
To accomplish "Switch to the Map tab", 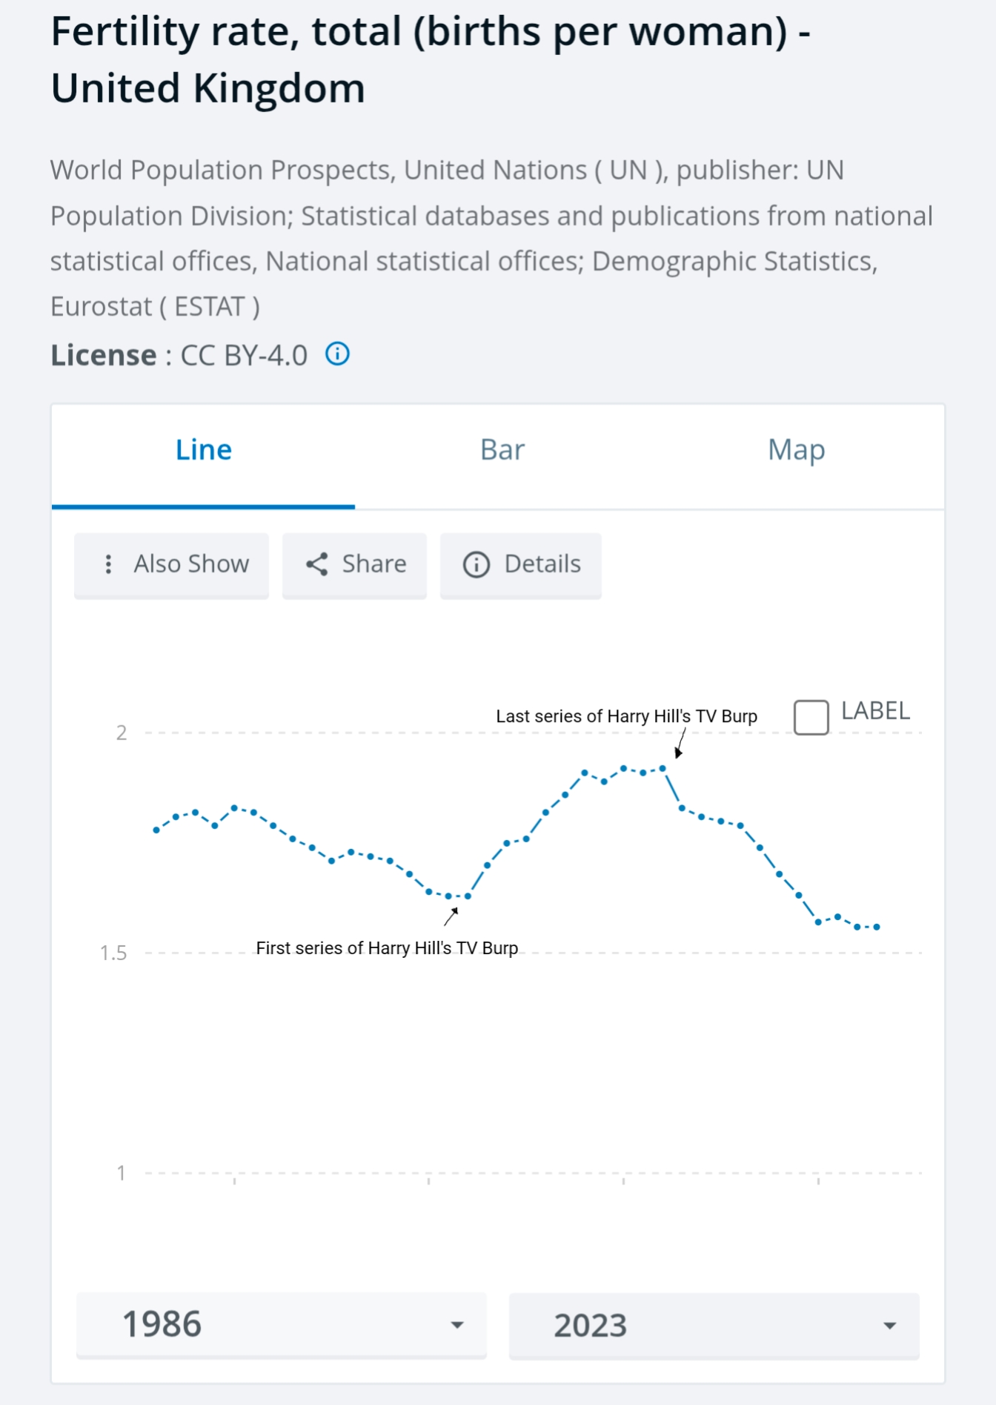I will (x=796, y=450).
